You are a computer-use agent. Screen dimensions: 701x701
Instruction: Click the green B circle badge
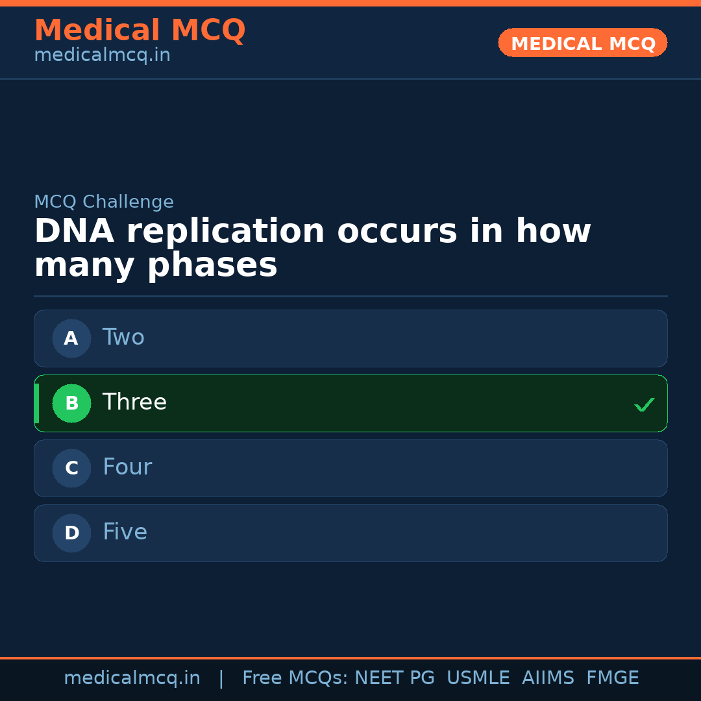[71, 403]
